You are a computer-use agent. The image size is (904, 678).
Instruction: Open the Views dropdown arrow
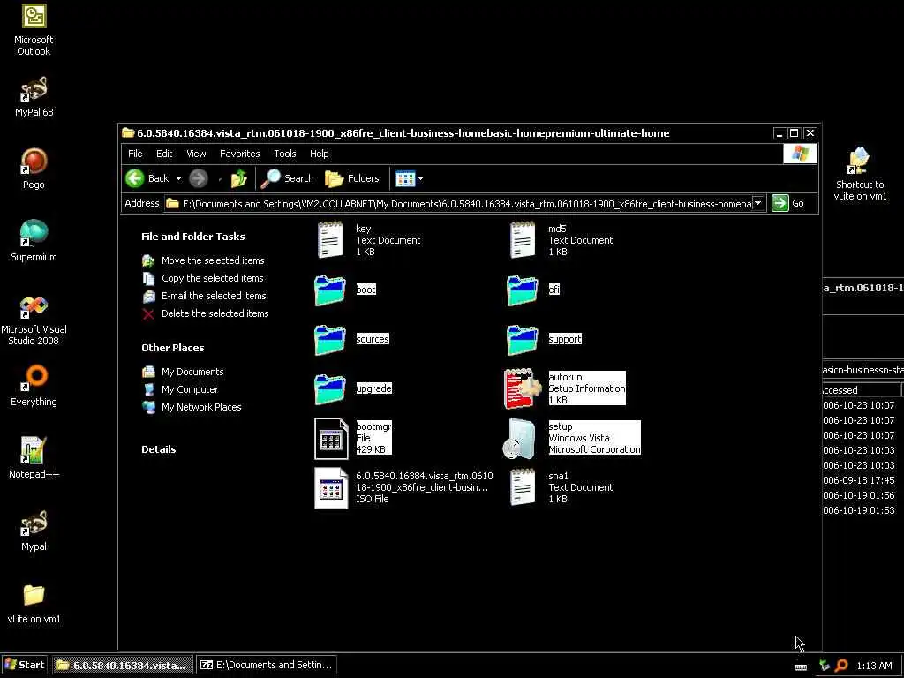420,178
